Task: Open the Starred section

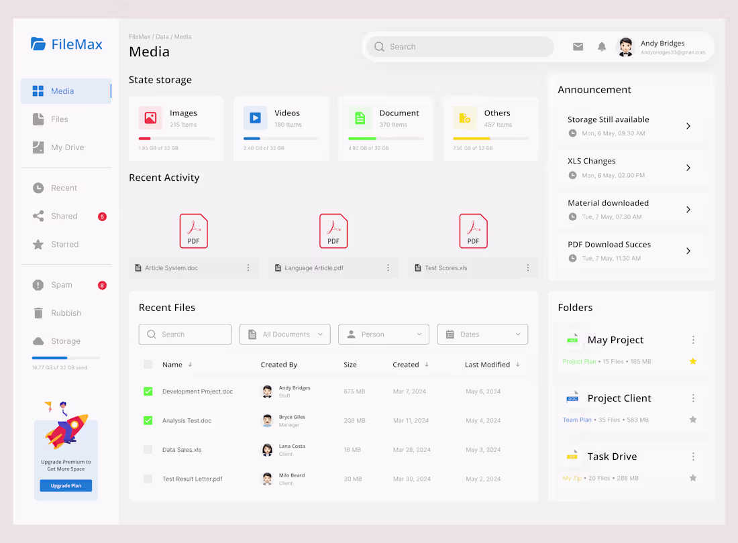Action: tap(64, 244)
